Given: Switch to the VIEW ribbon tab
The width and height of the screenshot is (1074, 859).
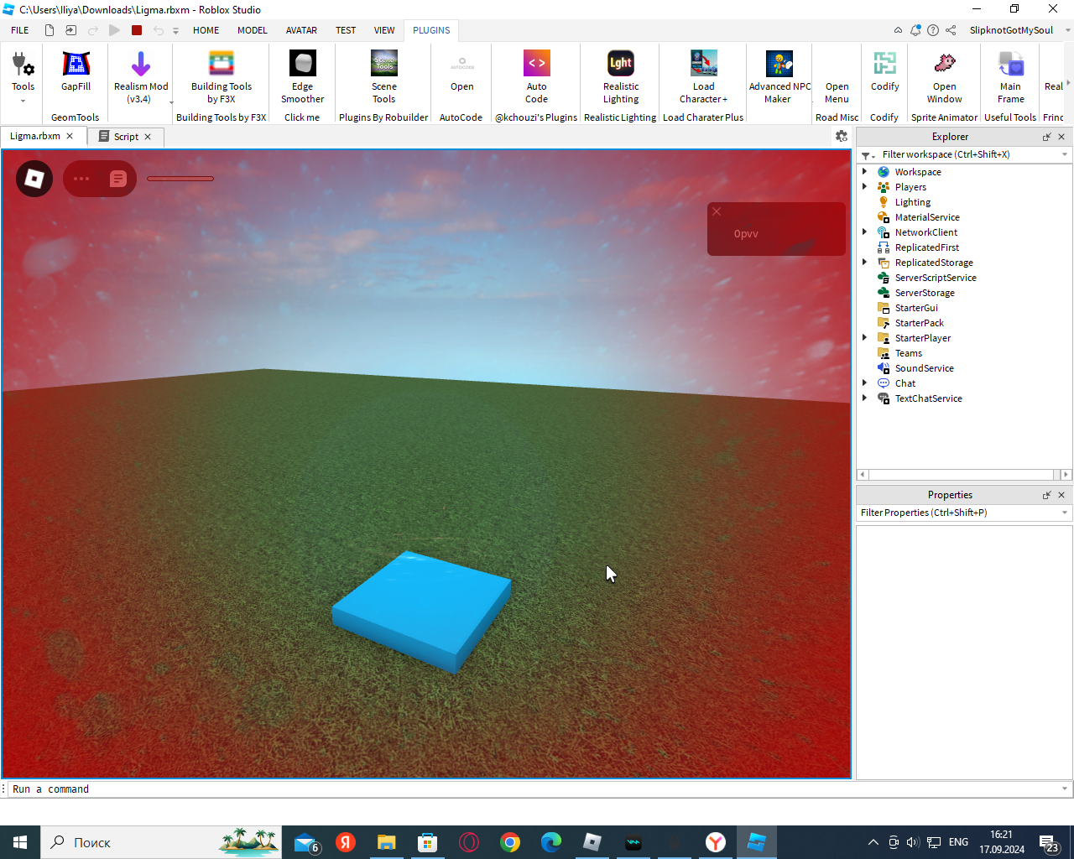Looking at the screenshot, I should coord(384,30).
